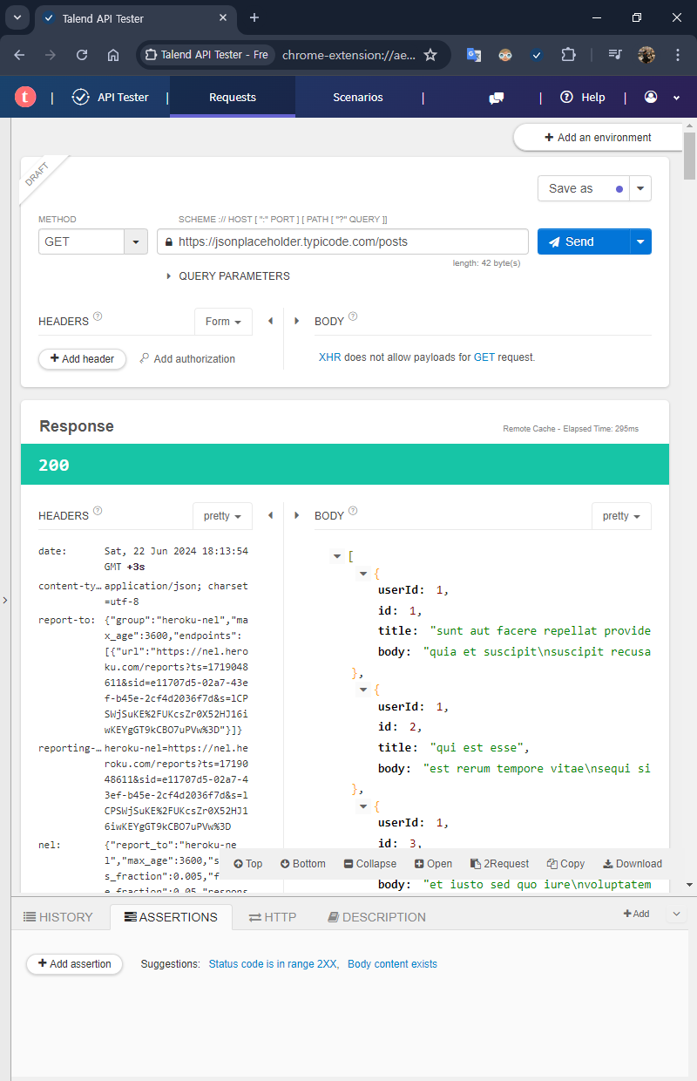The image size is (697, 1081).
Task: Add suggestion Status code is in range 2XX
Action: 274,964
